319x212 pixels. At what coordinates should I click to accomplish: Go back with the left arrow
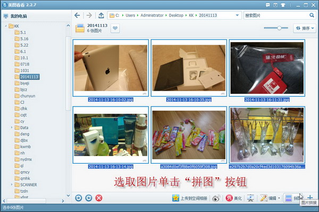coord(77,15)
